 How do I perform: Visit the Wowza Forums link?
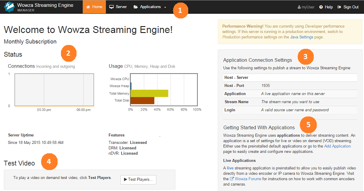coord(248,179)
